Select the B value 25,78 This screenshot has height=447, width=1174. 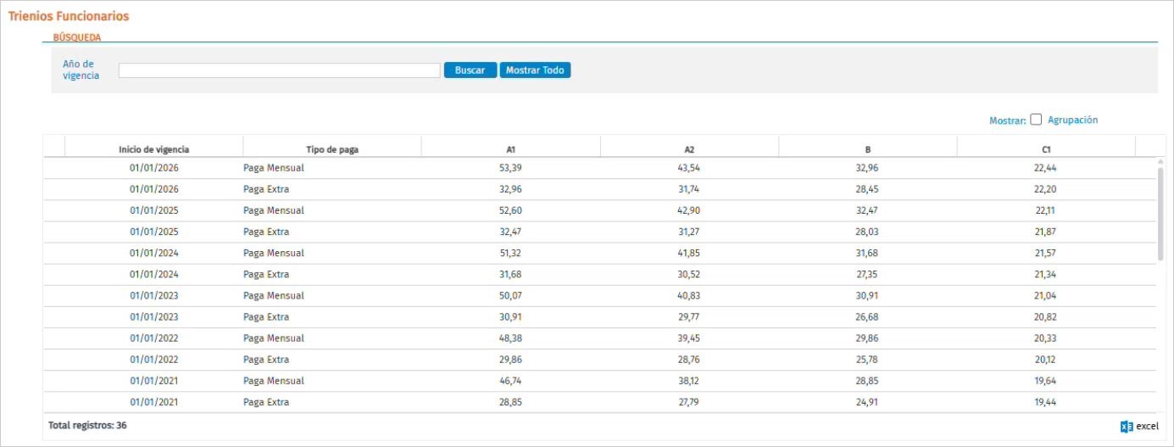[x=868, y=359]
